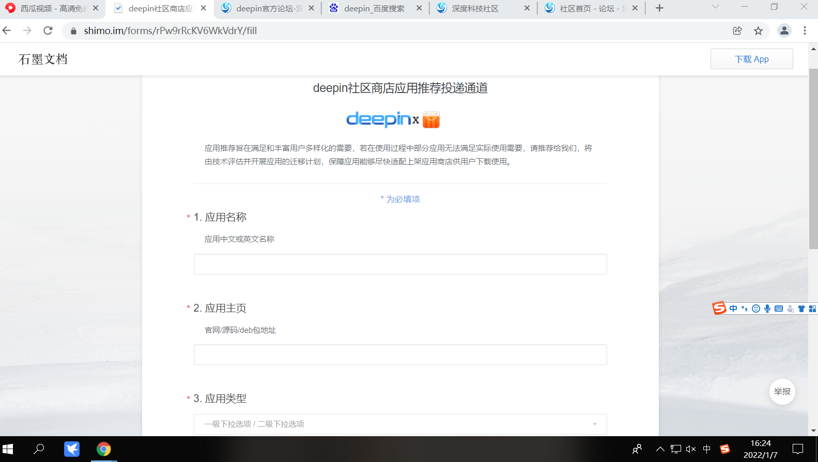Show hidden system tray icons
Image resolution: width=818 pixels, height=462 pixels.
click(660, 449)
